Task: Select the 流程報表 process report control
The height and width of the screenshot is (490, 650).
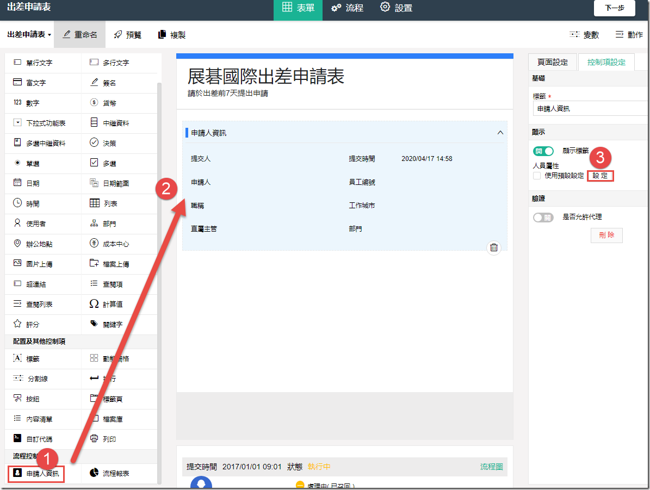Action: point(119,473)
